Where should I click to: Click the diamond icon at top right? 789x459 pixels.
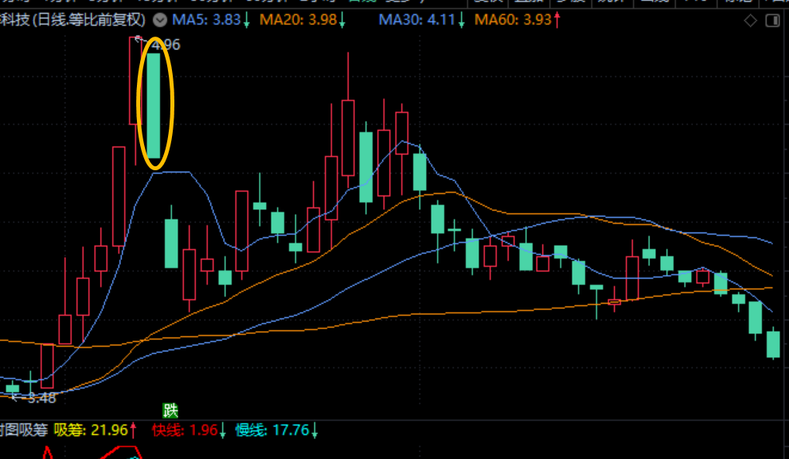pyautogui.click(x=749, y=20)
